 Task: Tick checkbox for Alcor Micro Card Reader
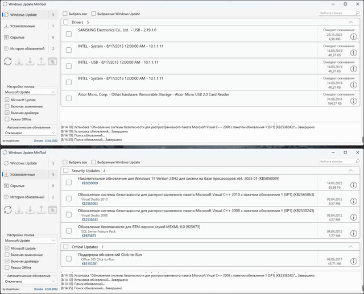[x=69, y=98]
